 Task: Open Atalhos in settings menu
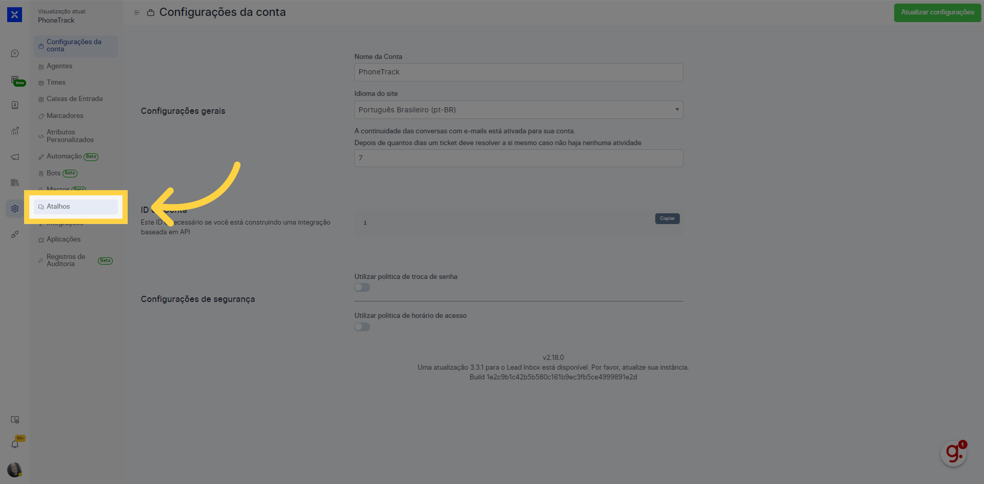pos(76,207)
